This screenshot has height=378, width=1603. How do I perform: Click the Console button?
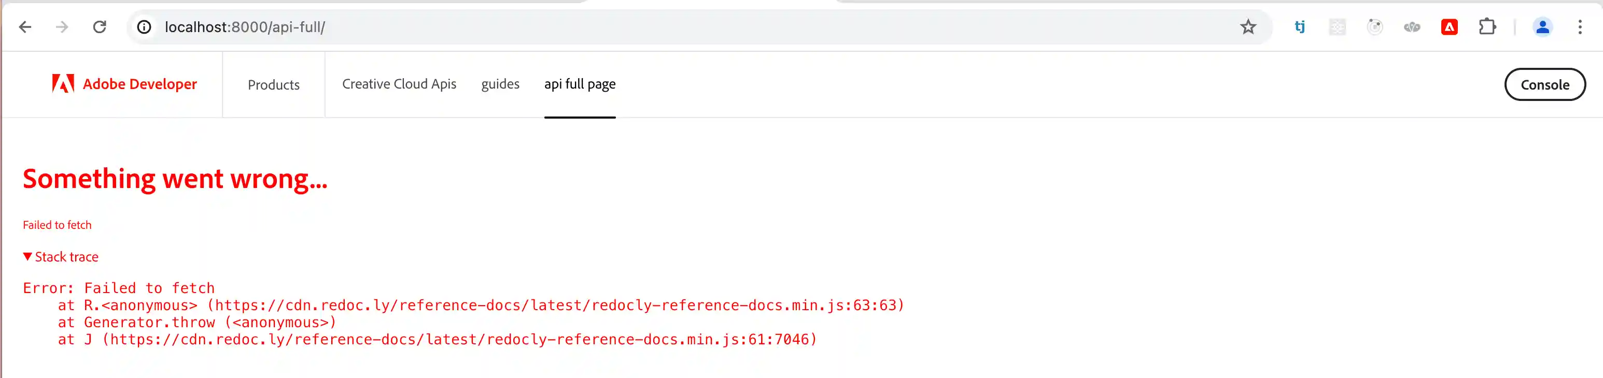point(1544,84)
